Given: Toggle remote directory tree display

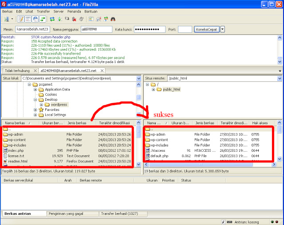Looking at the screenshot, I should 35,19.
